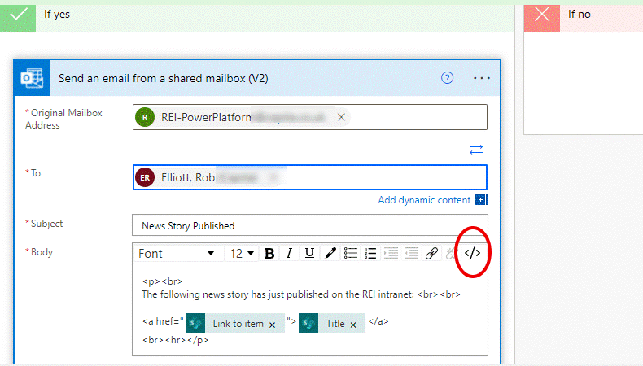Image resolution: width=643 pixels, height=366 pixels.
Task: Insert a bulleted list
Action: click(351, 253)
